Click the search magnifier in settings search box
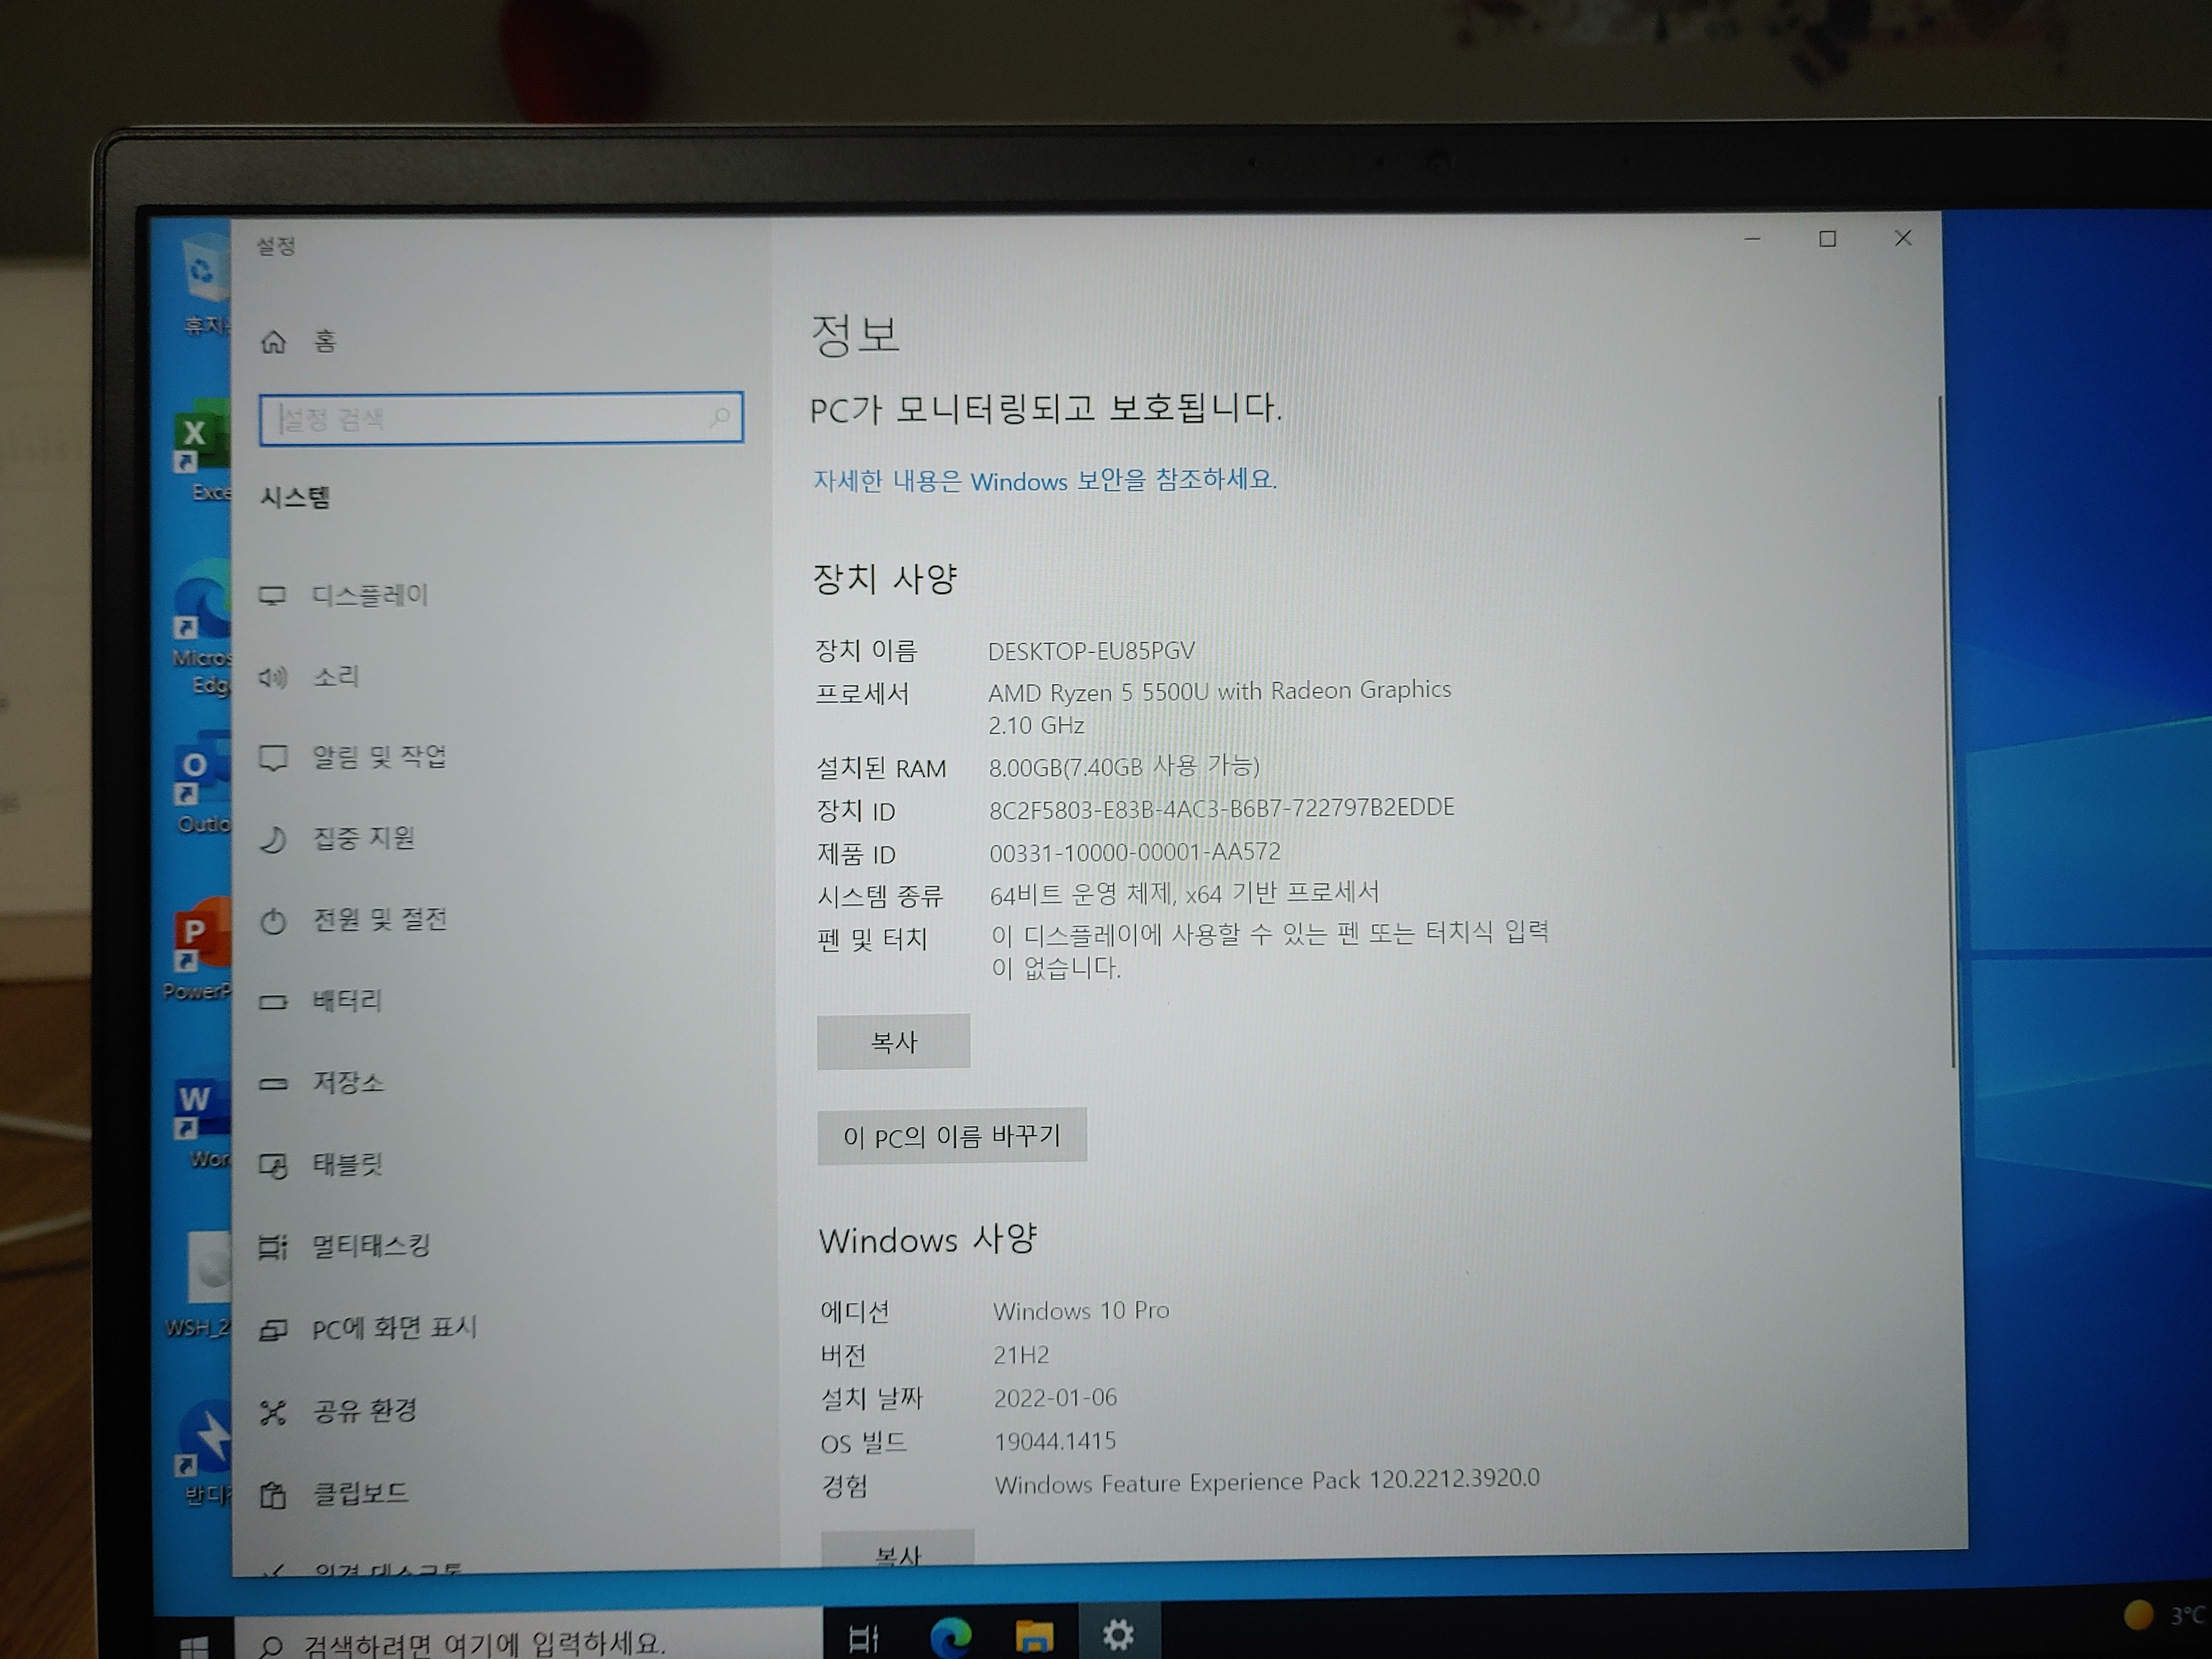Screen dimensions: 2212x1659 (x=719, y=417)
